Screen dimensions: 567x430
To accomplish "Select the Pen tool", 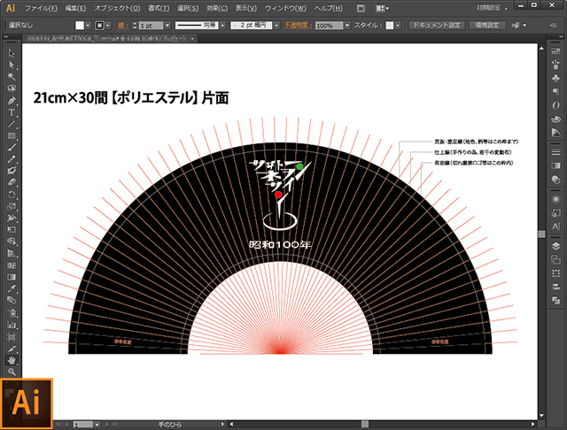I will click(12, 100).
